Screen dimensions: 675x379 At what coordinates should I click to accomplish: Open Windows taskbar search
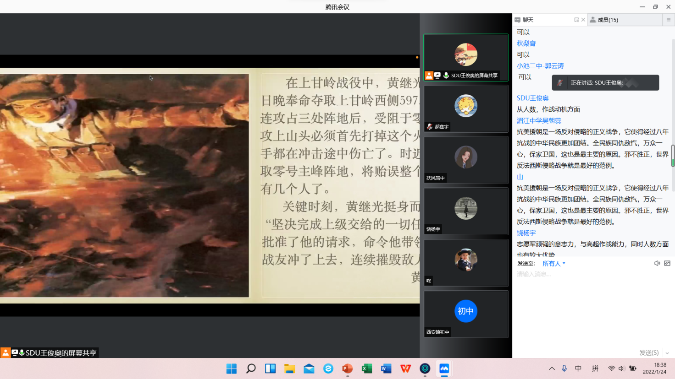click(x=251, y=368)
